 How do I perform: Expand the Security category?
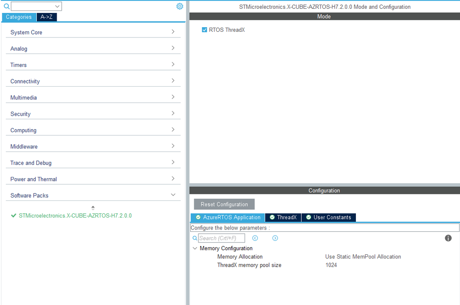93,113
